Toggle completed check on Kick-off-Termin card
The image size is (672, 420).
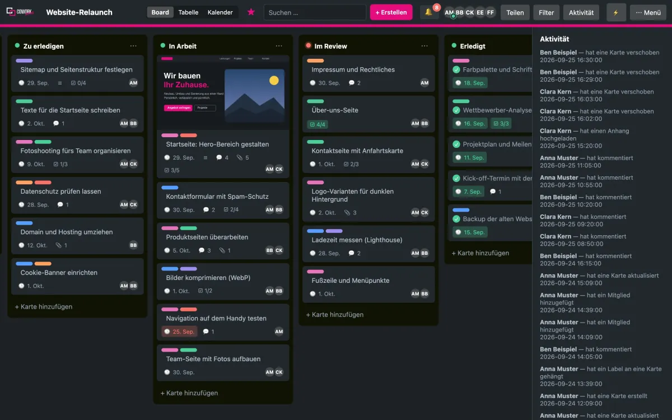click(456, 178)
